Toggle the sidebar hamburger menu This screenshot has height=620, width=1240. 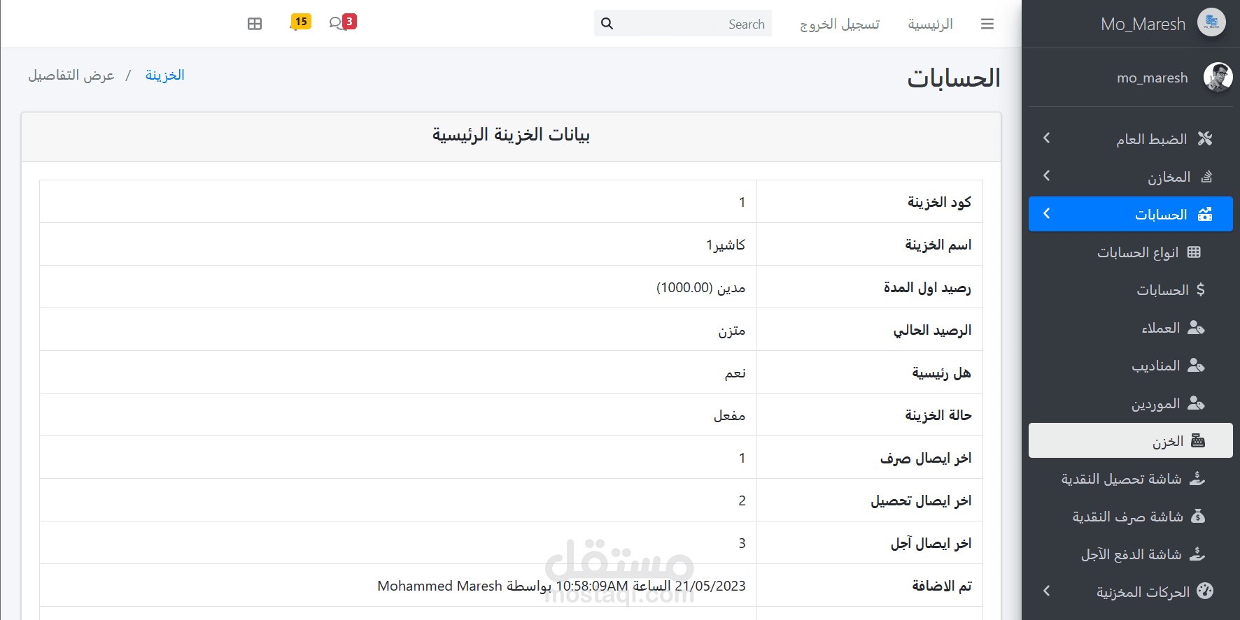987,24
